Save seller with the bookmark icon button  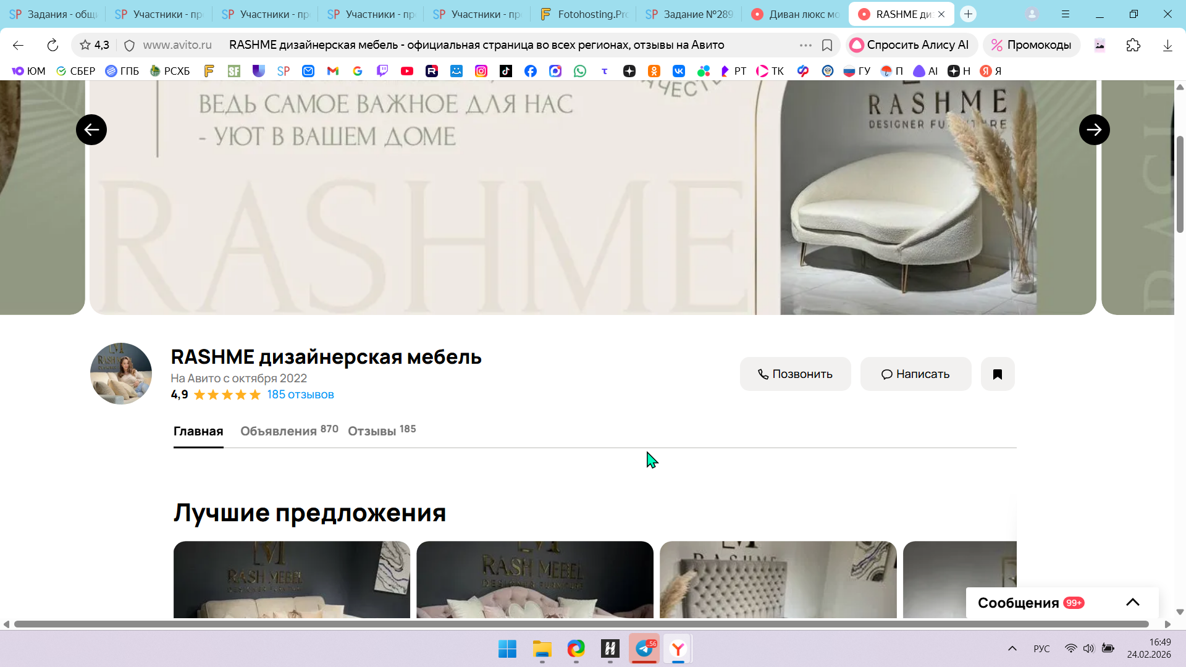[x=997, y=374]
